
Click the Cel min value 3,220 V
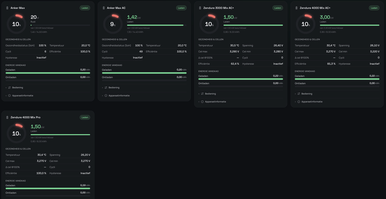pos(375,52)
